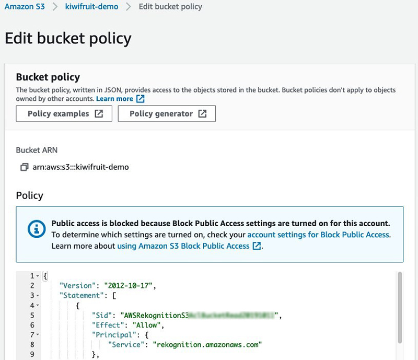Click the policy editor vertical scrollbar
This screenshot has width=418, height=360.
coord(400,307)
